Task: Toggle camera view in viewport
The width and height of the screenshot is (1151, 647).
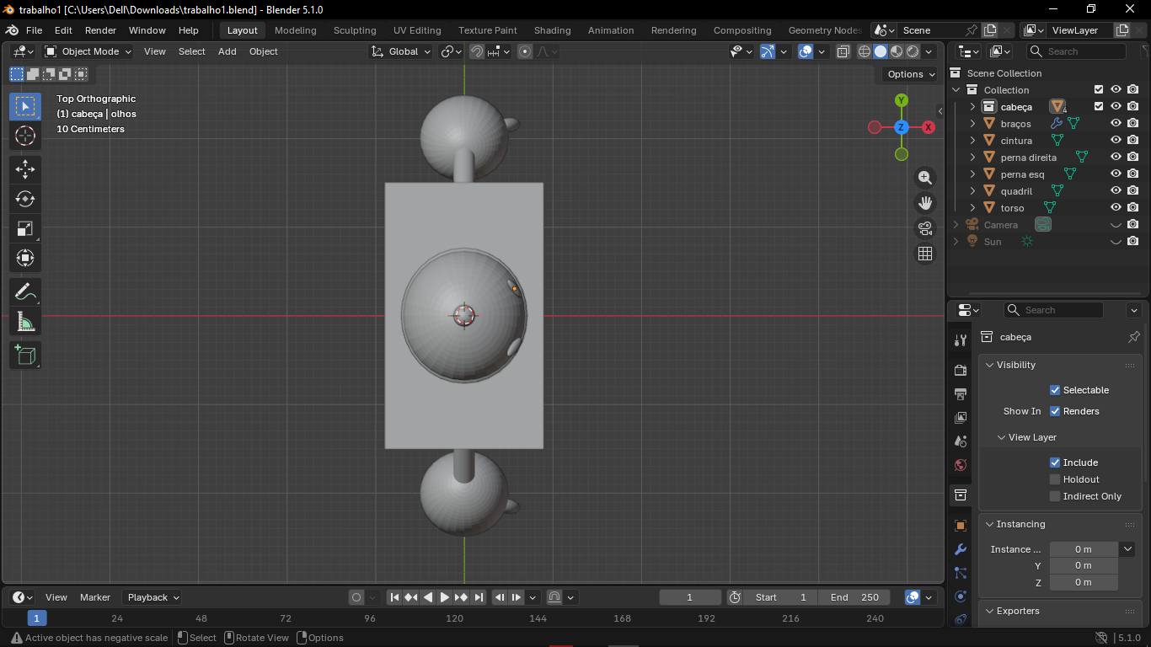Action: (x=925, y=228)
